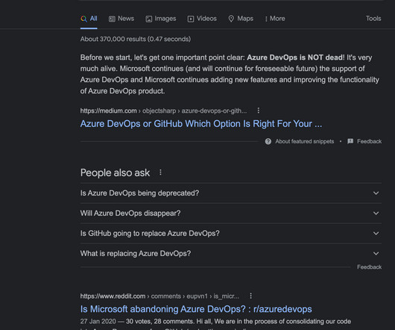Switch to the News tab
Image resolution: width=395 pixels, height=330 pixels.
121,19
